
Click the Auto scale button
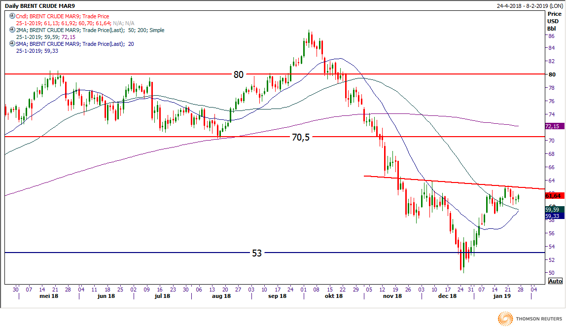point(555,281)
